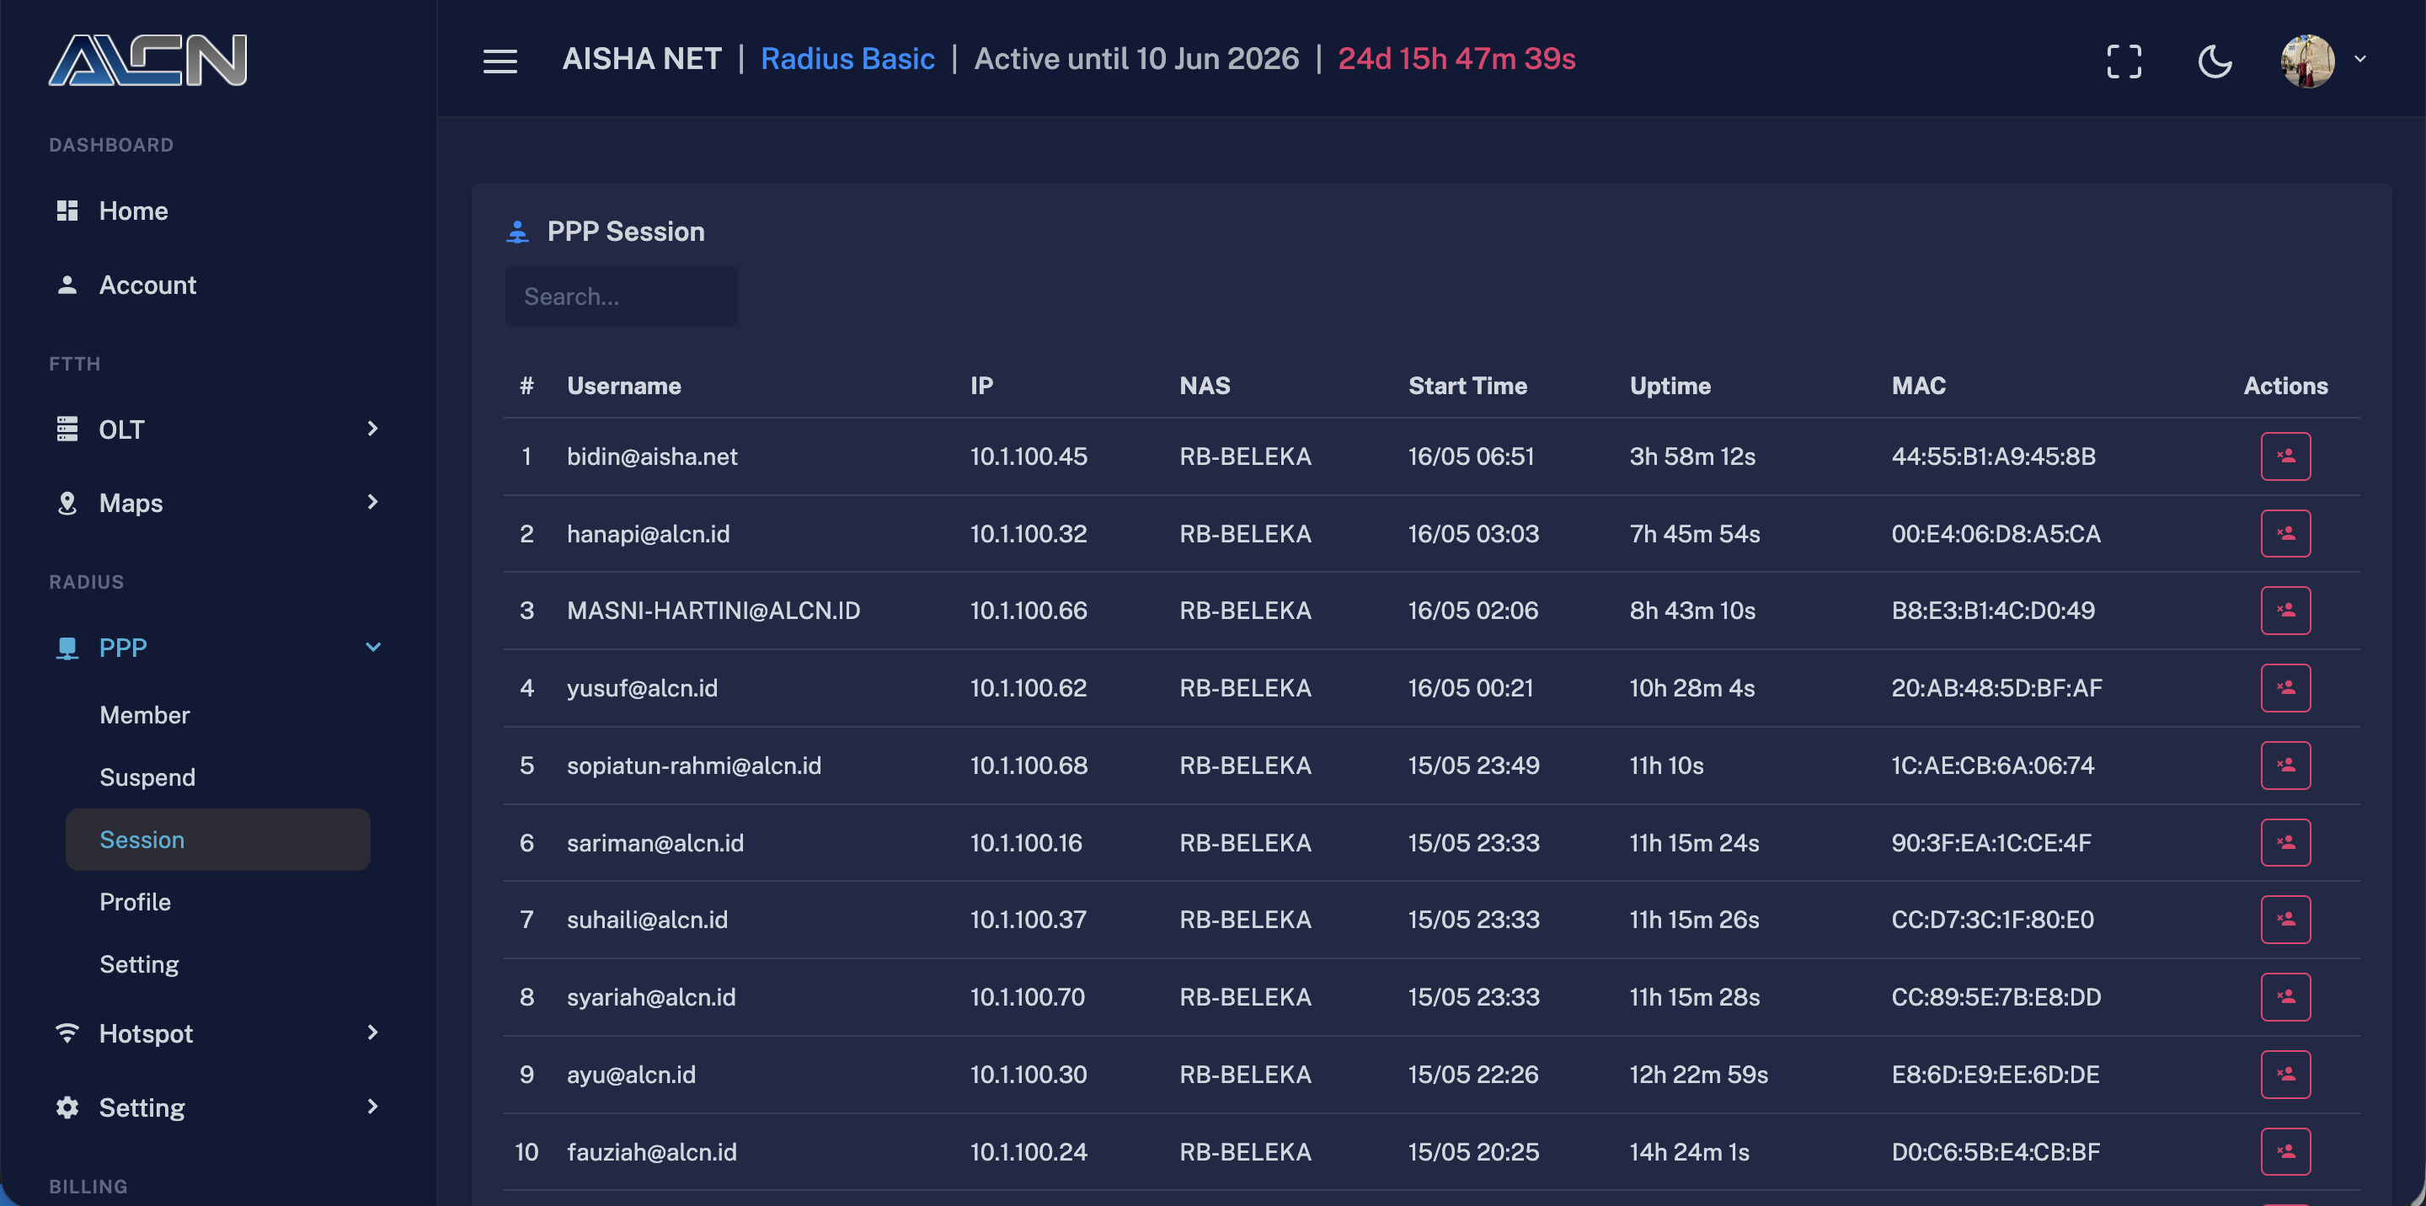The image size is (2426, 1206).
Task: Expand the bottom Setting menu chevron
Action: (373, 1107)
